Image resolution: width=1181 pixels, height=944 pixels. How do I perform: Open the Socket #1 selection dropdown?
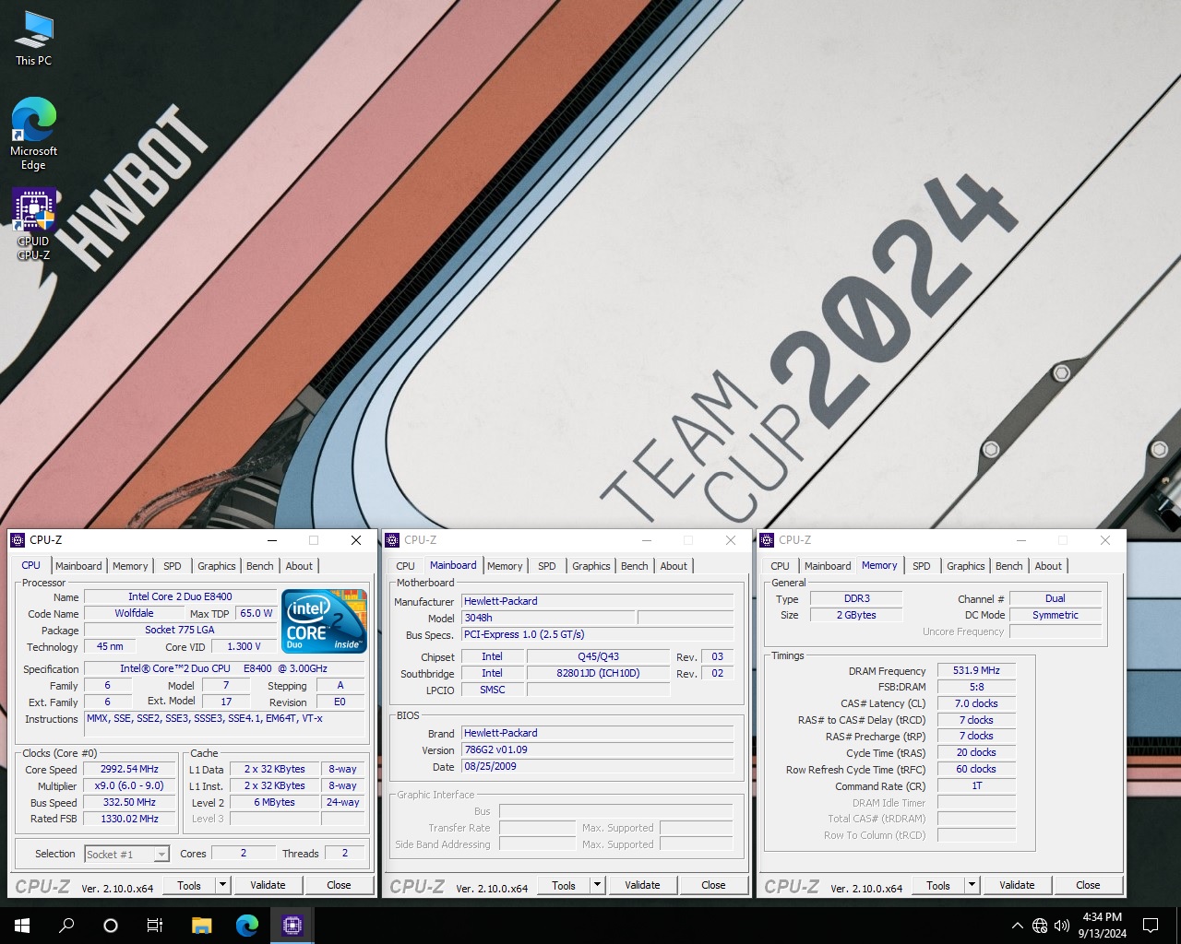pyautogui.click(x=126, y=854)
